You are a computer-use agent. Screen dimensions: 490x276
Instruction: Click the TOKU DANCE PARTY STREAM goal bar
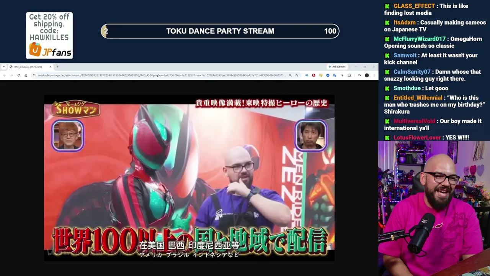(220, 31)
